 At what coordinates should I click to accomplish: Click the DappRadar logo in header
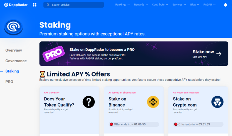click(x=16, y=5)
